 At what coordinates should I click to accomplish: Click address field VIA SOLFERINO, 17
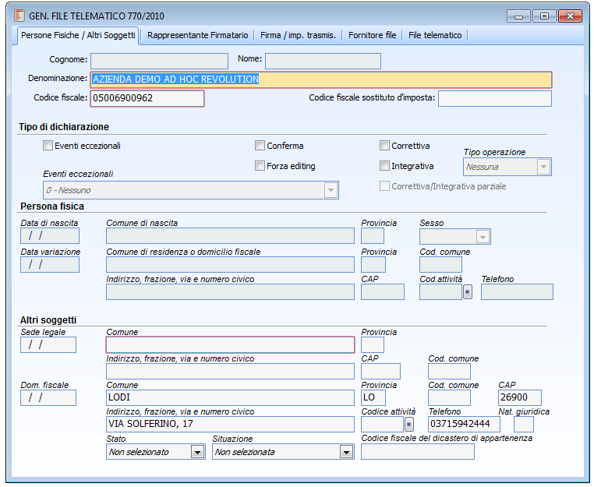tap(230, 425)
